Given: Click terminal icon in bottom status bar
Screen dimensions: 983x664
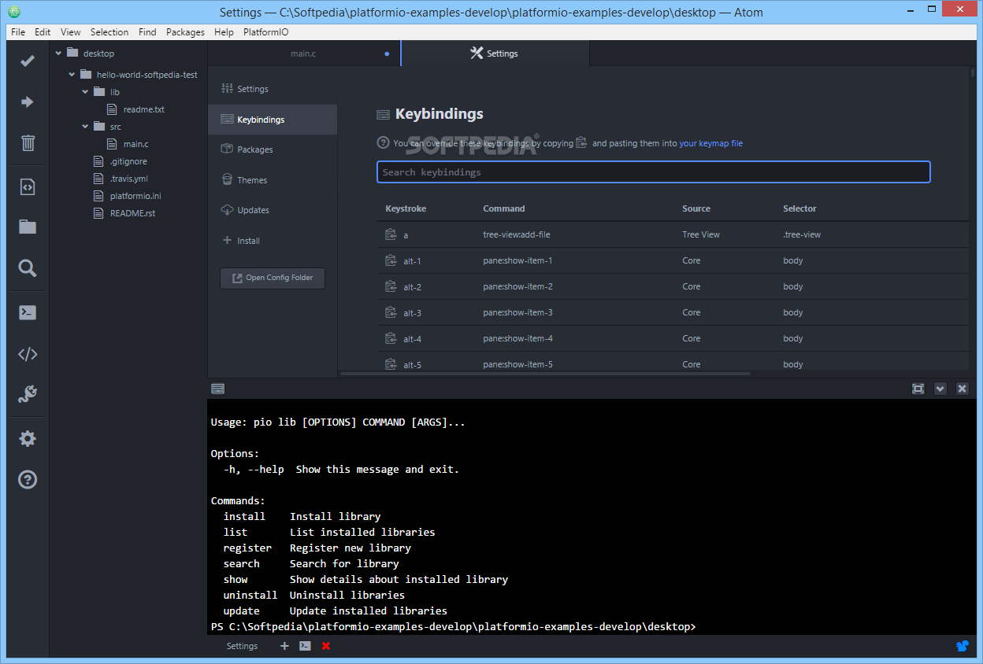Looking at the screenshot, I should tap(305, 646).
